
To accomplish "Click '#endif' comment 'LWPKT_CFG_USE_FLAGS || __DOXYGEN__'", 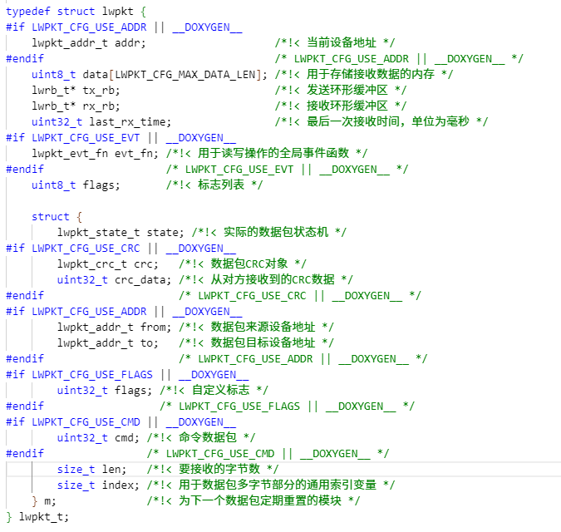I will pyautogui.click(x=288, y=406).
